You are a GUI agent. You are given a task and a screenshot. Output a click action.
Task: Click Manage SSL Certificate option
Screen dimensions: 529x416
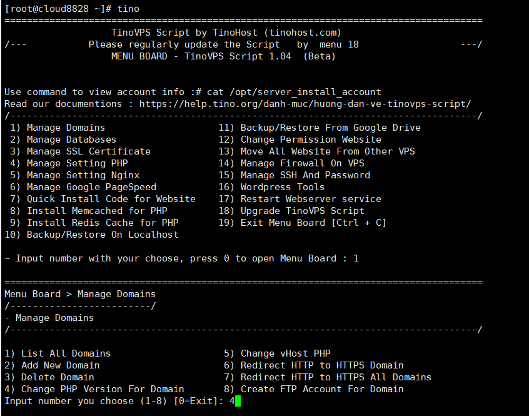coord(80,151)
